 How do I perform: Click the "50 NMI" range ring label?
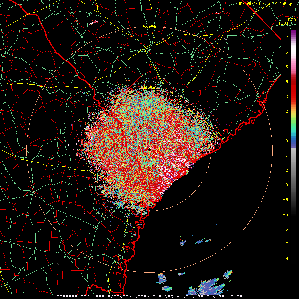pyautogui.click(x=149, y=88)
